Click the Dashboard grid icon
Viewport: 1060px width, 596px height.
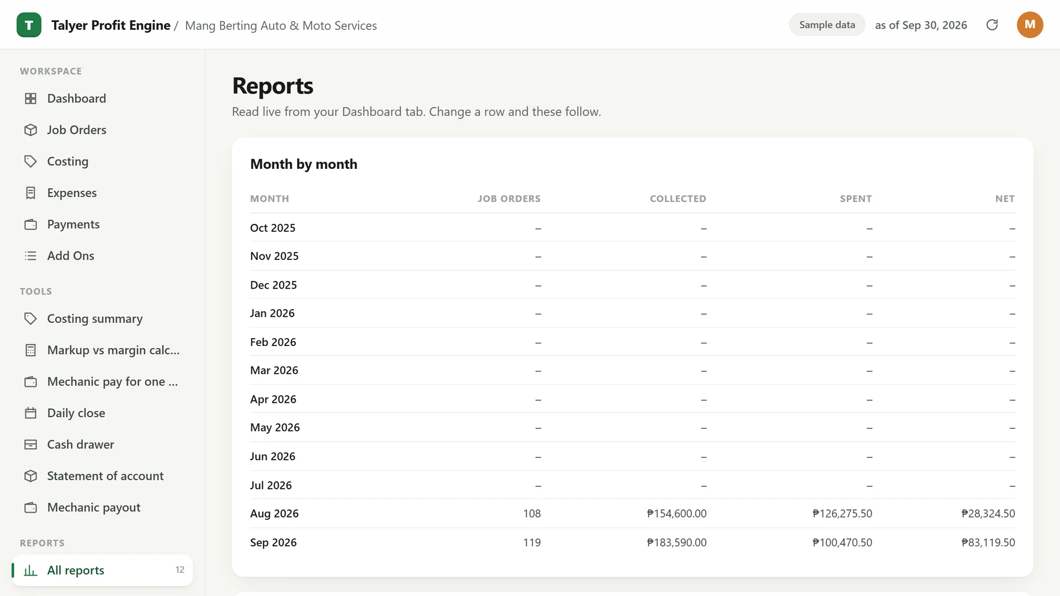31,98
